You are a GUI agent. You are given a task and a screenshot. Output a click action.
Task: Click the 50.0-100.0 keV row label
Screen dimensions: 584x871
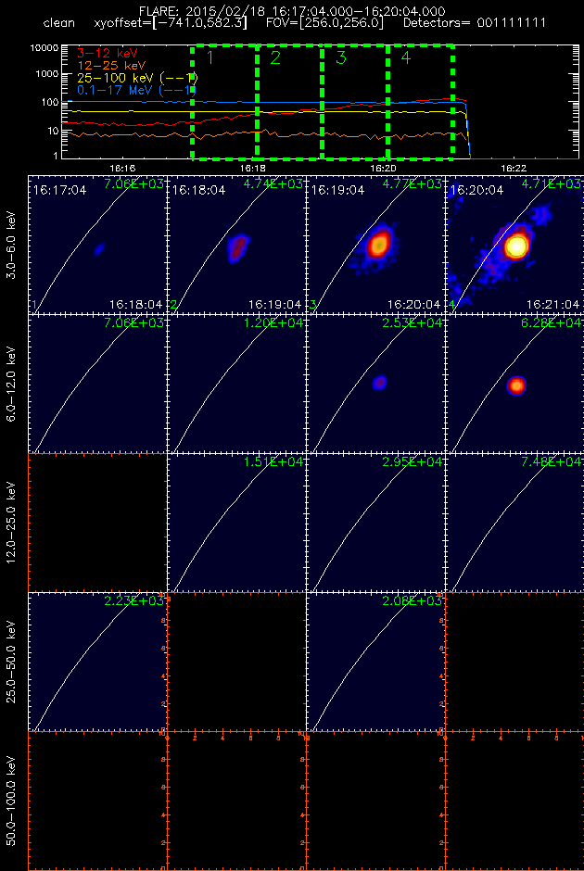[x=12, y=802]
